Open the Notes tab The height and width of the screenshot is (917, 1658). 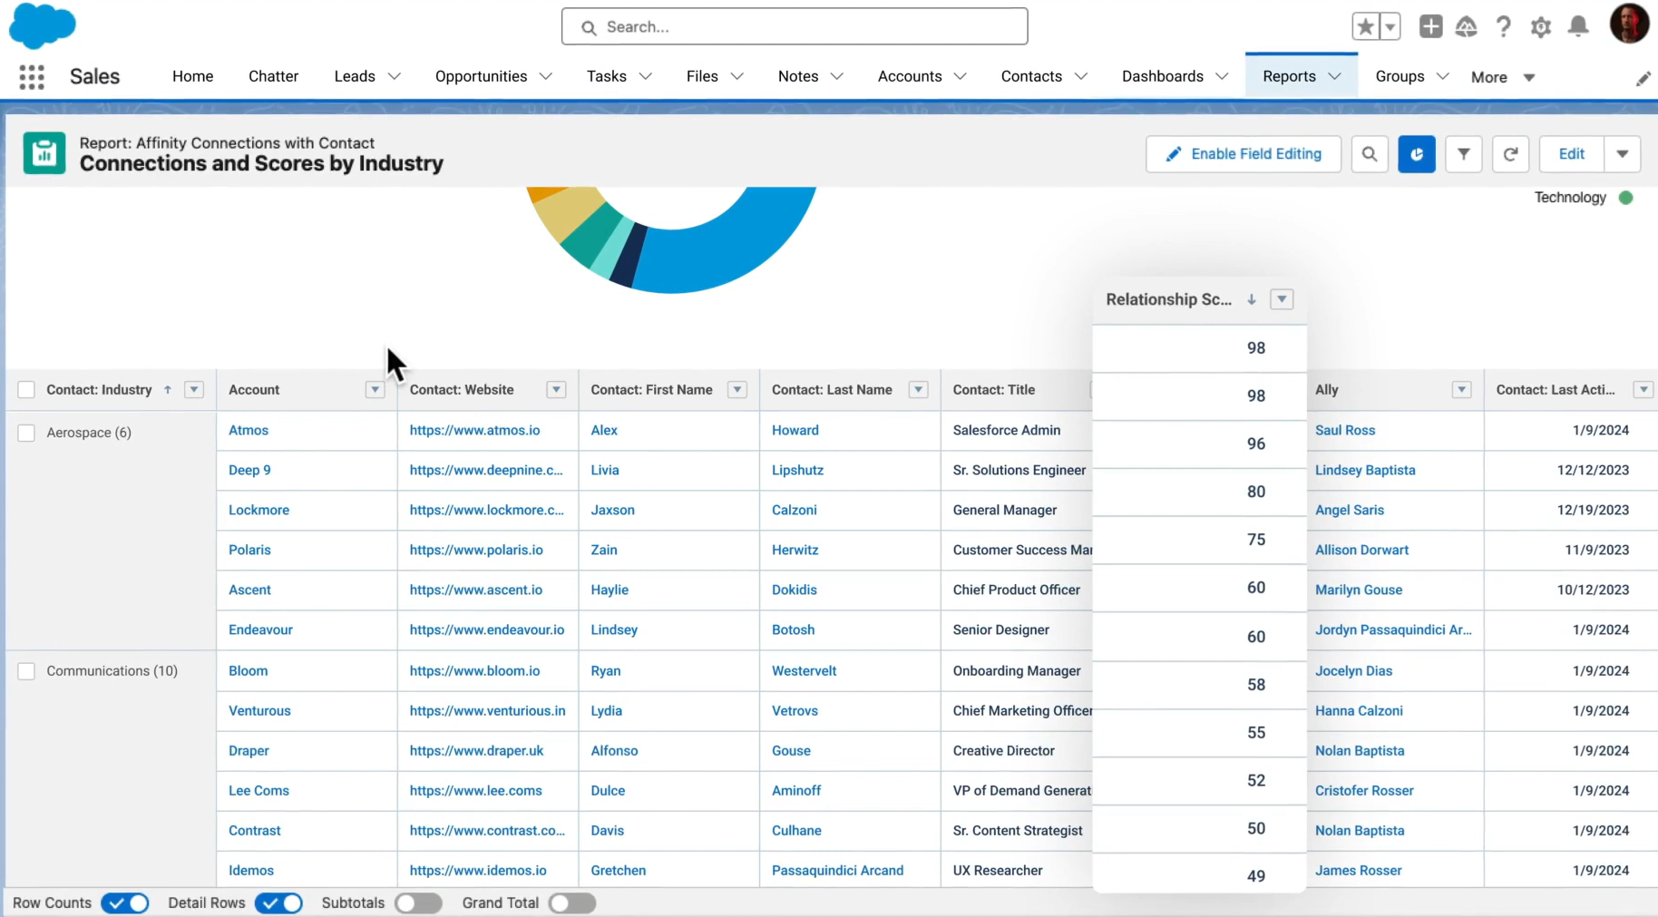coord(798,76)
